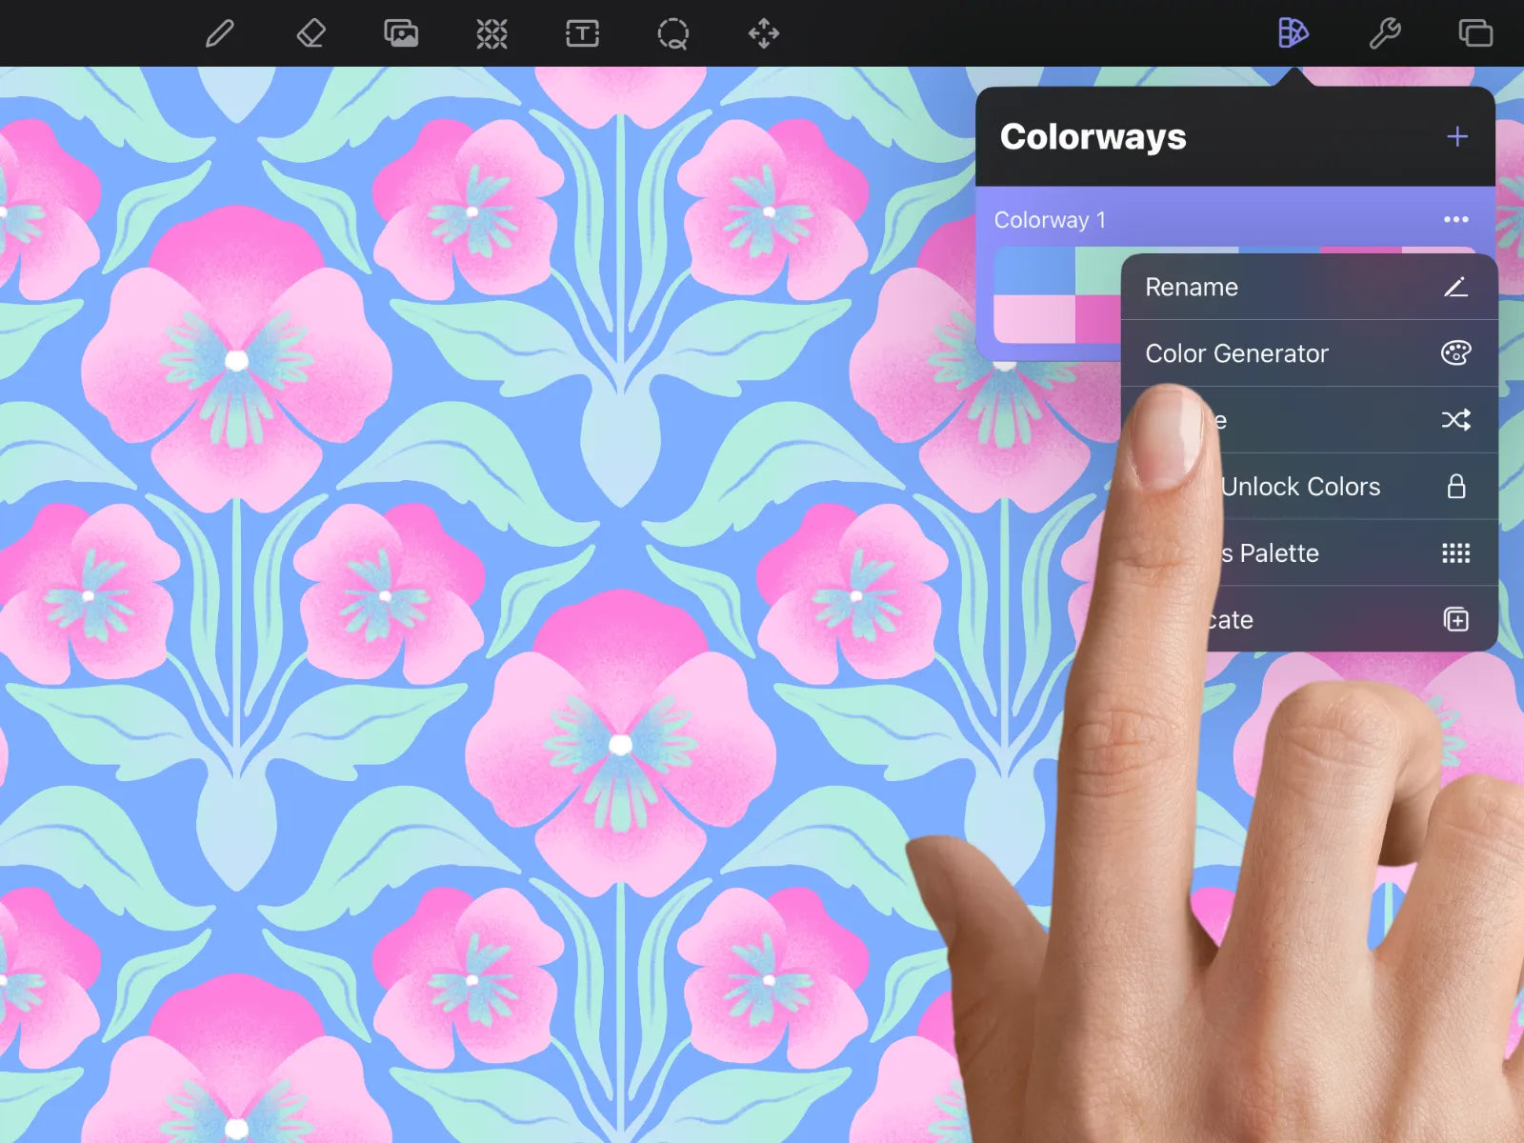Tap the duplicate menu entry
1524x1143 pixels.
click(1309, 620)
